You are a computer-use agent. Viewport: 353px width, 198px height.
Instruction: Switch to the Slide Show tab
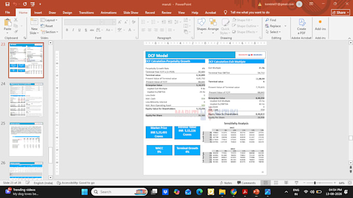[x=131, y=12]
